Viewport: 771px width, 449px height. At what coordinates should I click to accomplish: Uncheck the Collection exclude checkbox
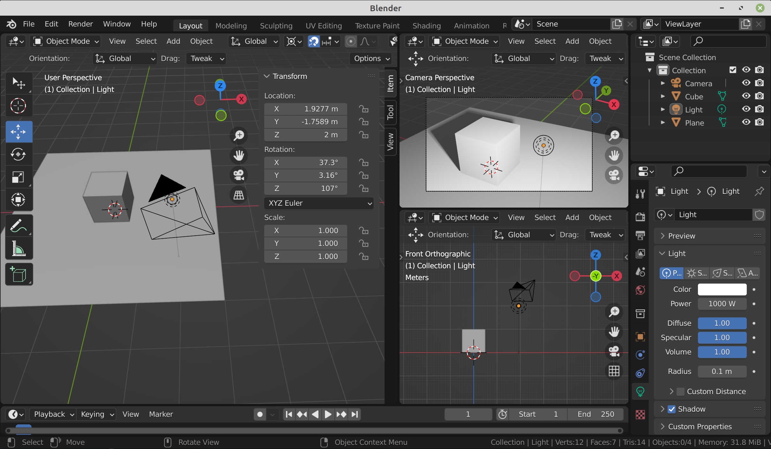coord(733,70)
